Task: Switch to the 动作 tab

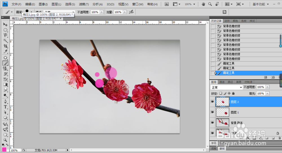Action: [227, 21]
